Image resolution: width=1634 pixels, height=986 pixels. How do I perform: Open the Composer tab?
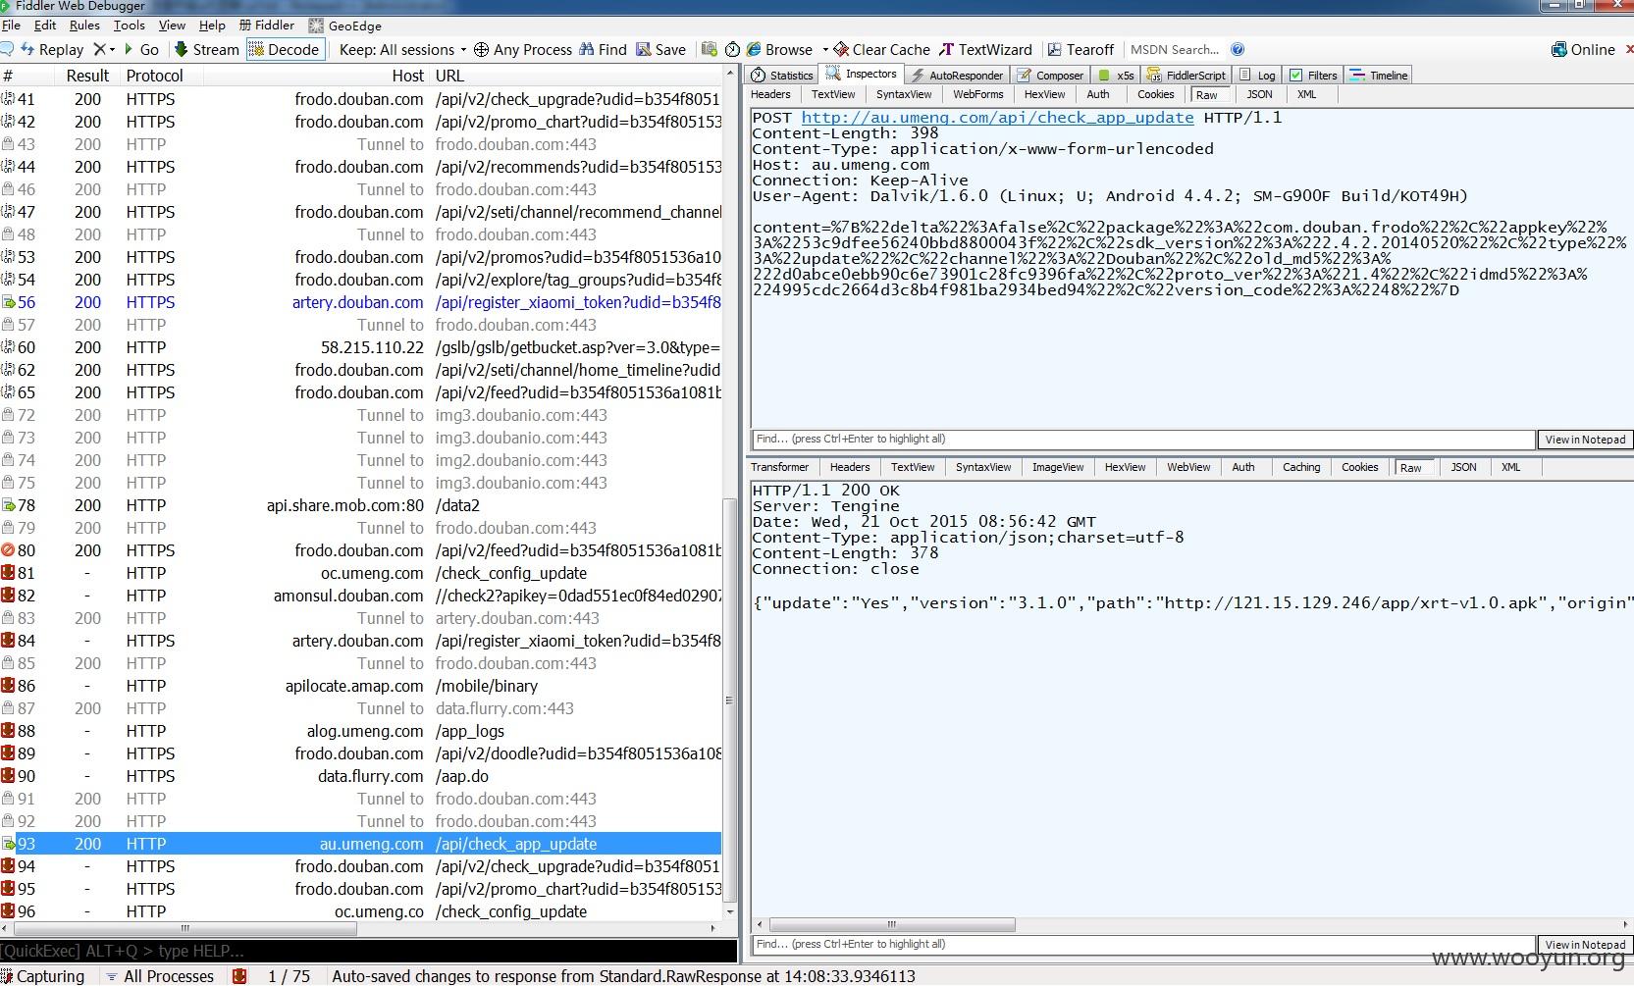(x=1050, y=75)
